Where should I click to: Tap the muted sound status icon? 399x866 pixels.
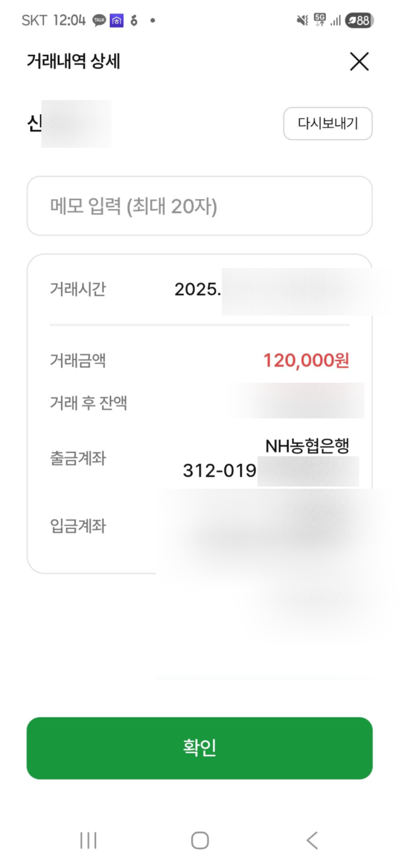302,20
